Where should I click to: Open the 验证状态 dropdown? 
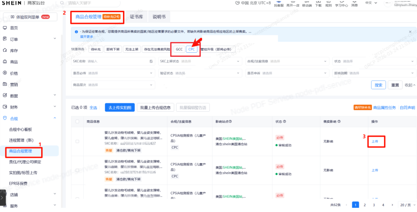pos(200,73)
